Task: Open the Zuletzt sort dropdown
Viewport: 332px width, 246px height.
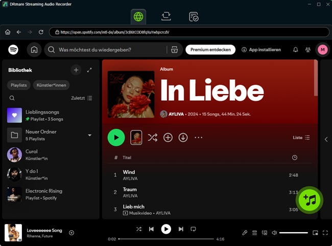Action: tap(82, 98)
